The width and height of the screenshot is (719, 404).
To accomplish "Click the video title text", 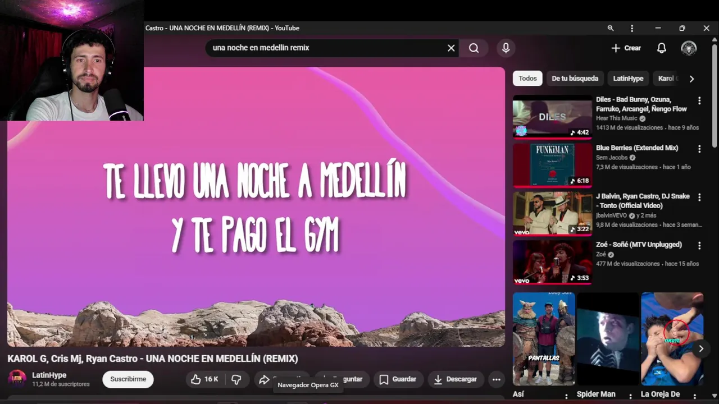I will pos(153,359).
